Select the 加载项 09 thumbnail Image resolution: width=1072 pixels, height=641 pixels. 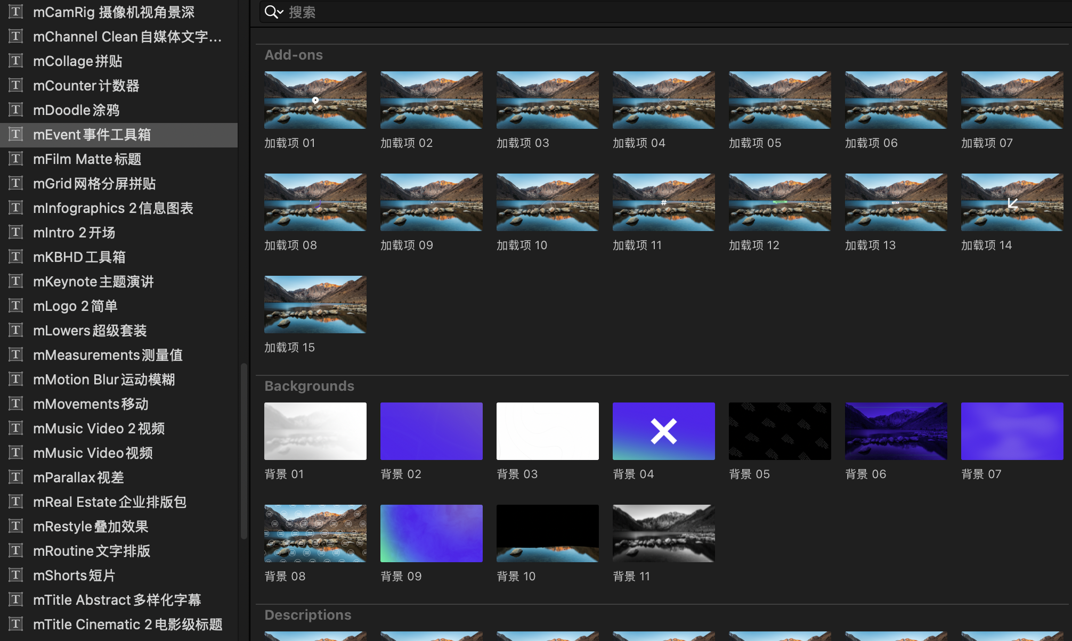(432, 202)
